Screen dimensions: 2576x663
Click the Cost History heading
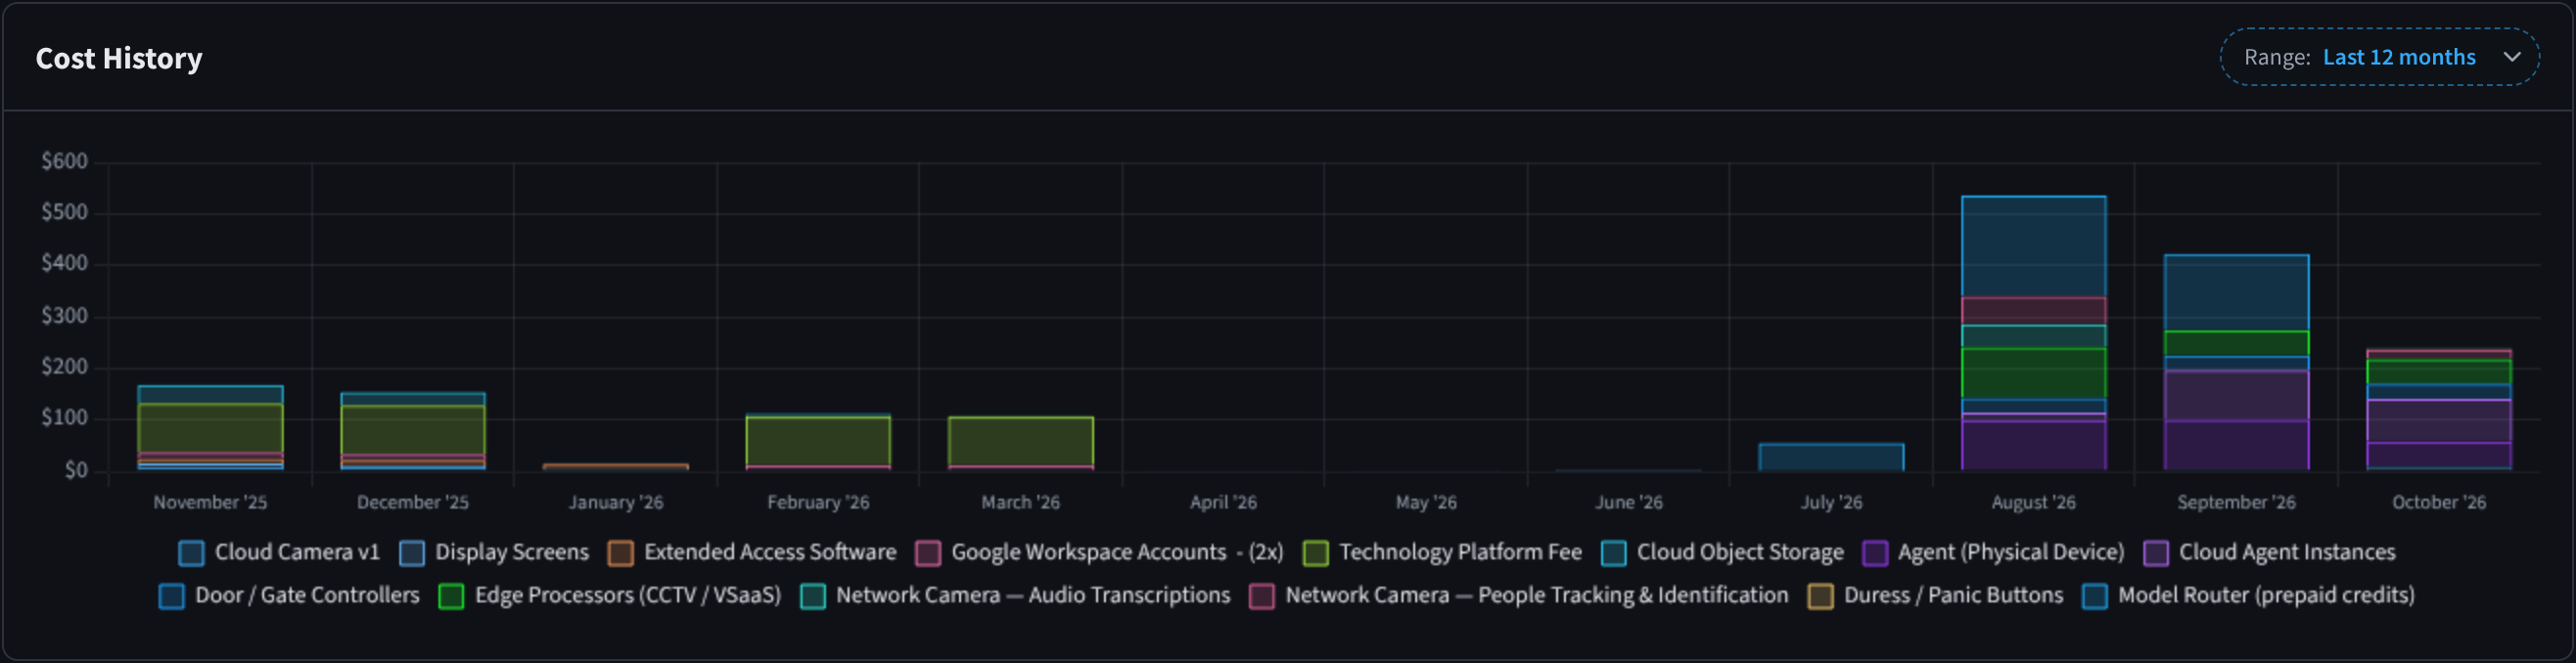tap(119, 59)
